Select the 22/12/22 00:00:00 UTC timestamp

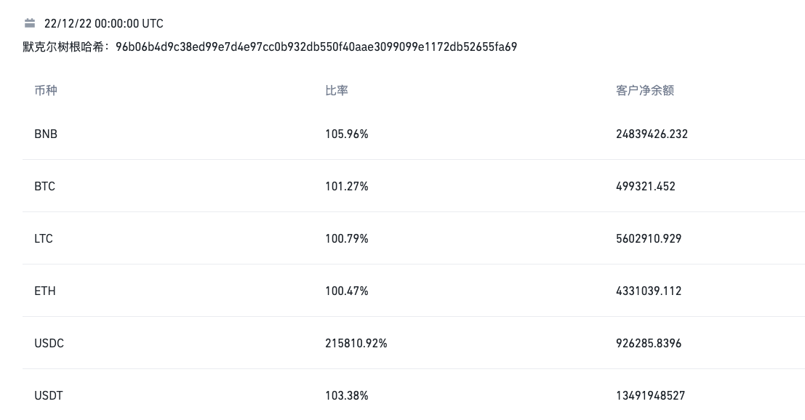(103, 24)
